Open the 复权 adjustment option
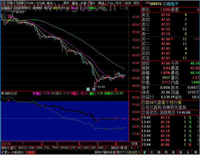 tap(66, 3)
